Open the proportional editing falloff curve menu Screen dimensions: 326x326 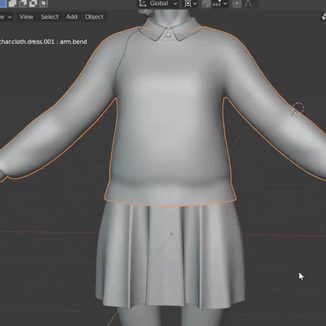tap(250, 4)
